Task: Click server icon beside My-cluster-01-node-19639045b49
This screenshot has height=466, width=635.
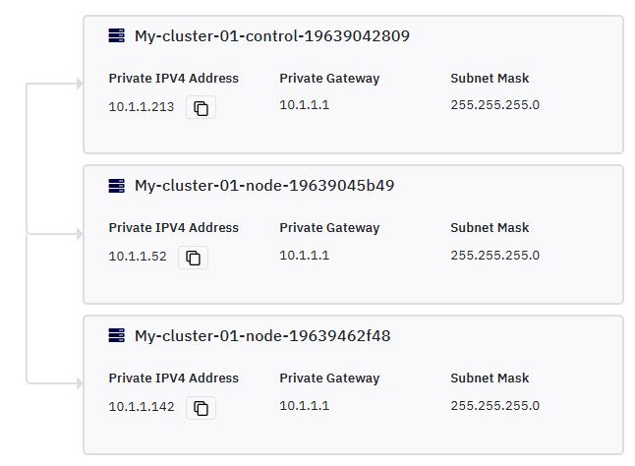Action: coord(117,186)
